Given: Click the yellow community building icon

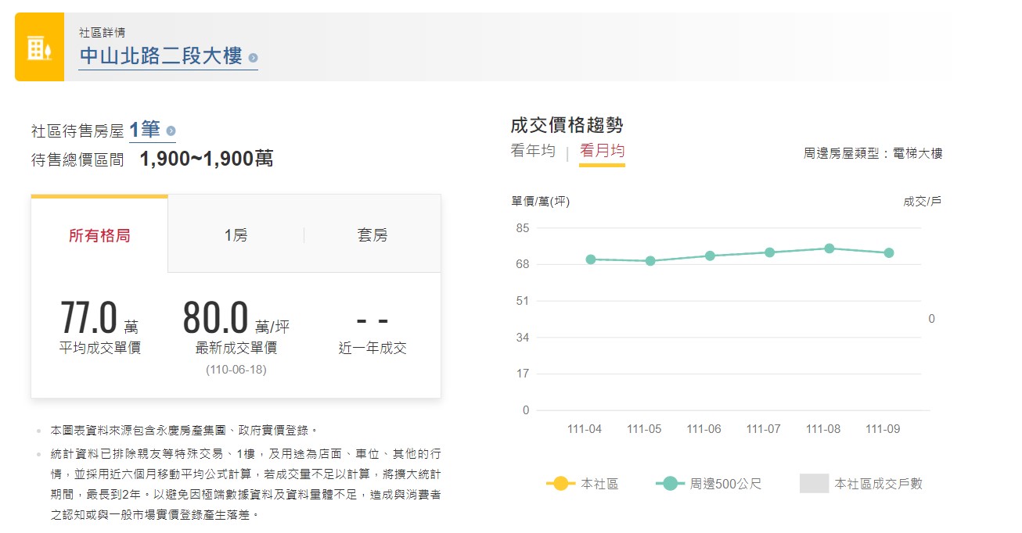Looking at the screenshot, I should 39,48.
